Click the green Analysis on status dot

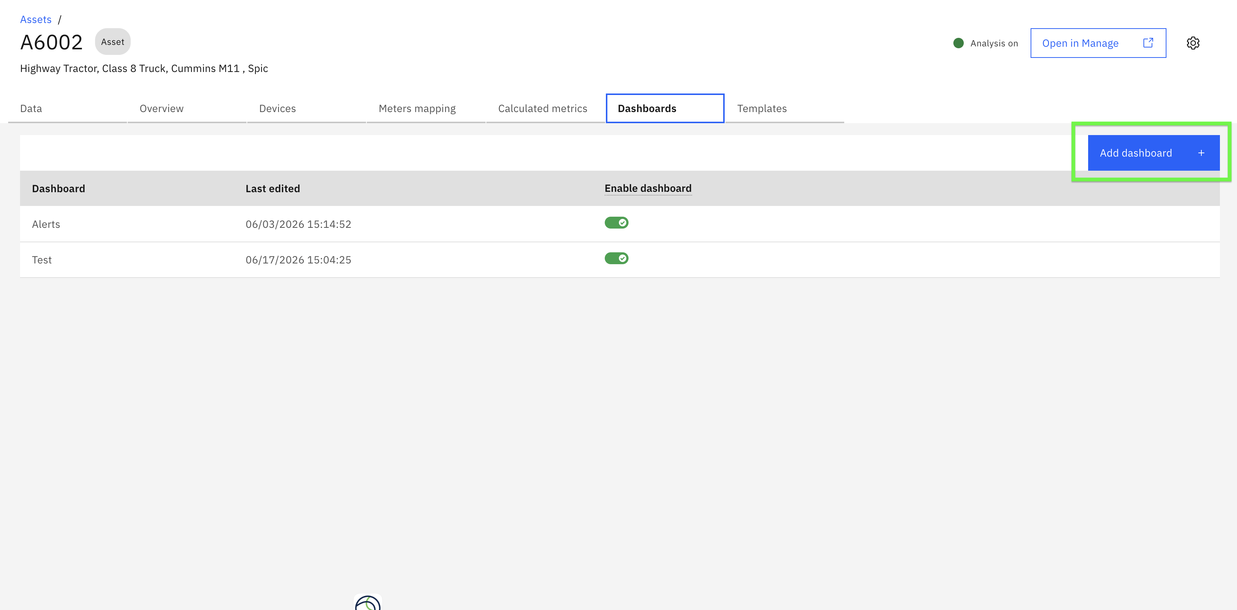(959, 43)
